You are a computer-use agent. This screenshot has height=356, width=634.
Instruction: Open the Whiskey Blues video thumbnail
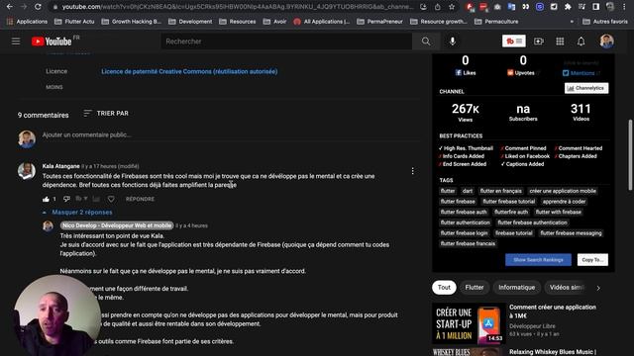tap(469, 352)
